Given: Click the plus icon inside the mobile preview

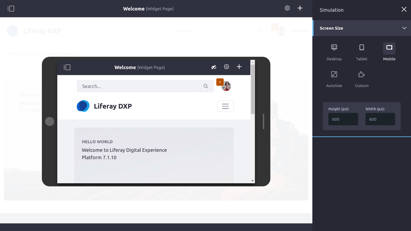Looking at the screenshot, I should pyautogui.click(x=239, y=67).
